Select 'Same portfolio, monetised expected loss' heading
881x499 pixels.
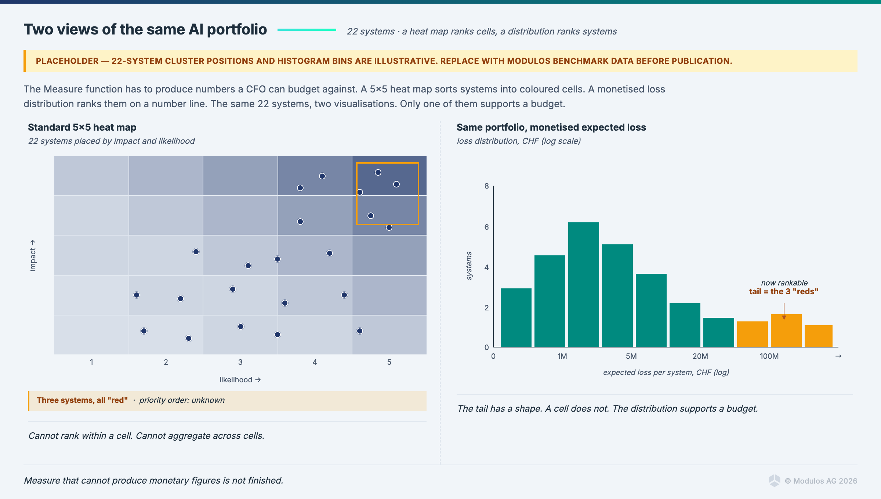pyautogui.click(x=551, y=127)
